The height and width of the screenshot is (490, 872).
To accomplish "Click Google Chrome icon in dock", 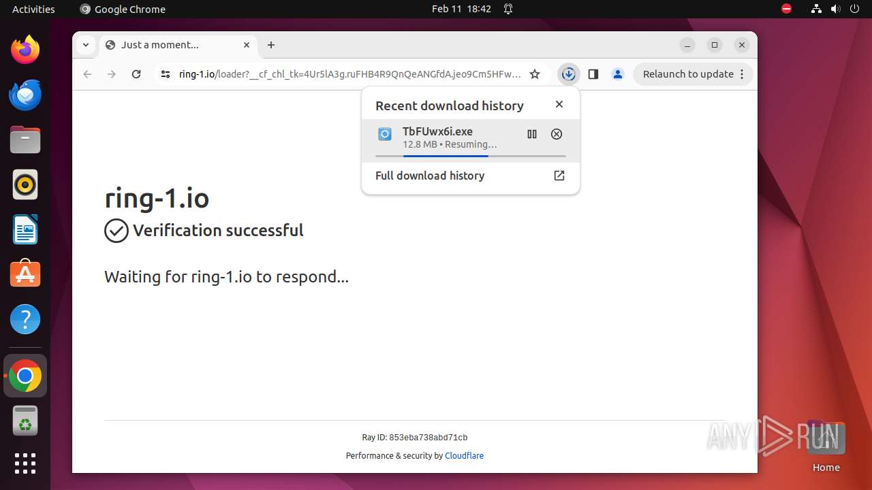I will coord(25,376).
